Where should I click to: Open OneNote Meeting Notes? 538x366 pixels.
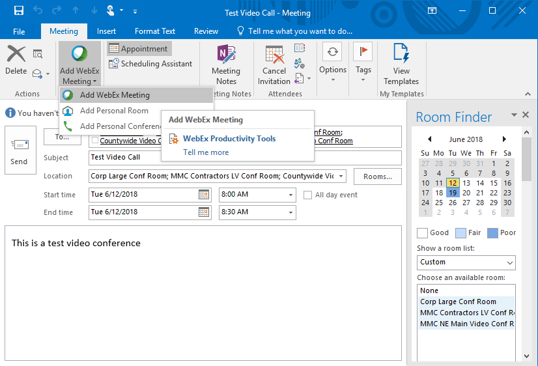click(226, 65)
